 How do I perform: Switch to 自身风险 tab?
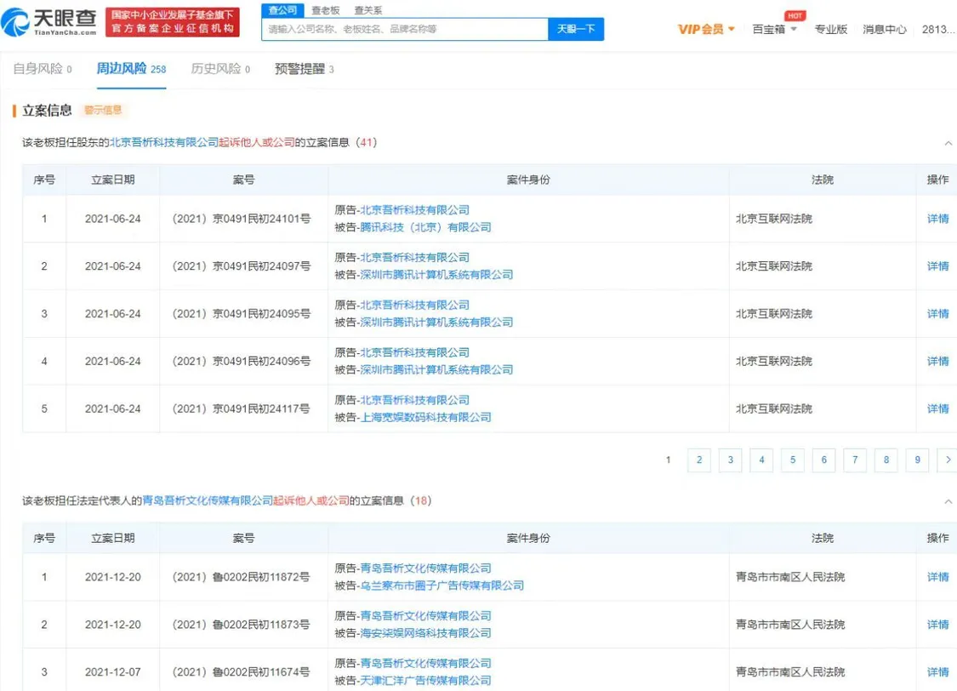43,69
